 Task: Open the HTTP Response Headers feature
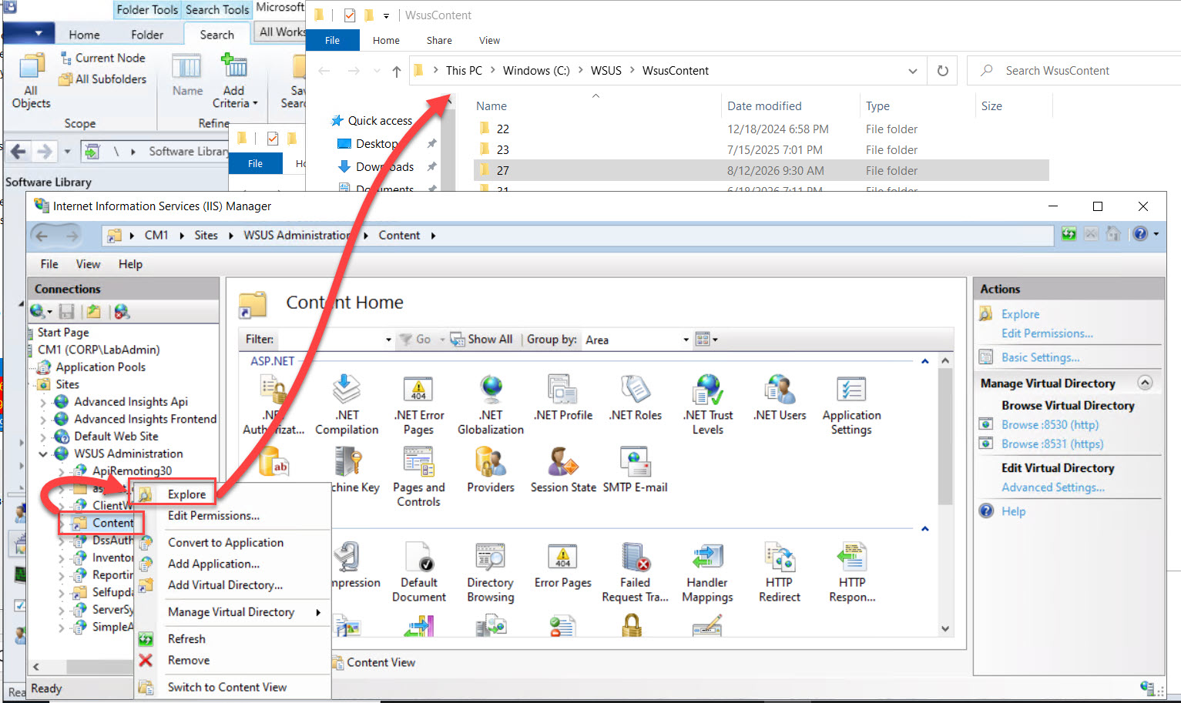pyautogui.click(x=852, y=573)
